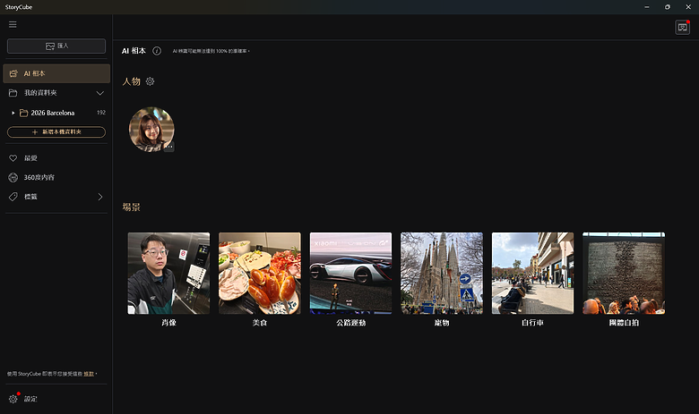Open the 人物 settings gear icon
The image size is (699, 414).
(150, 81)
